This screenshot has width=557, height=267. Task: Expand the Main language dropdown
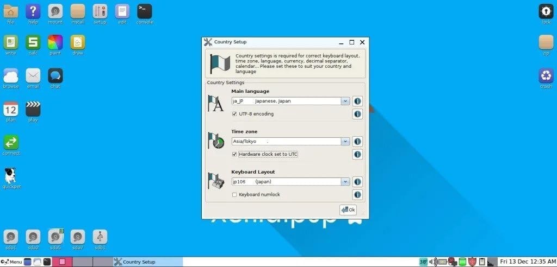[345, 101]
